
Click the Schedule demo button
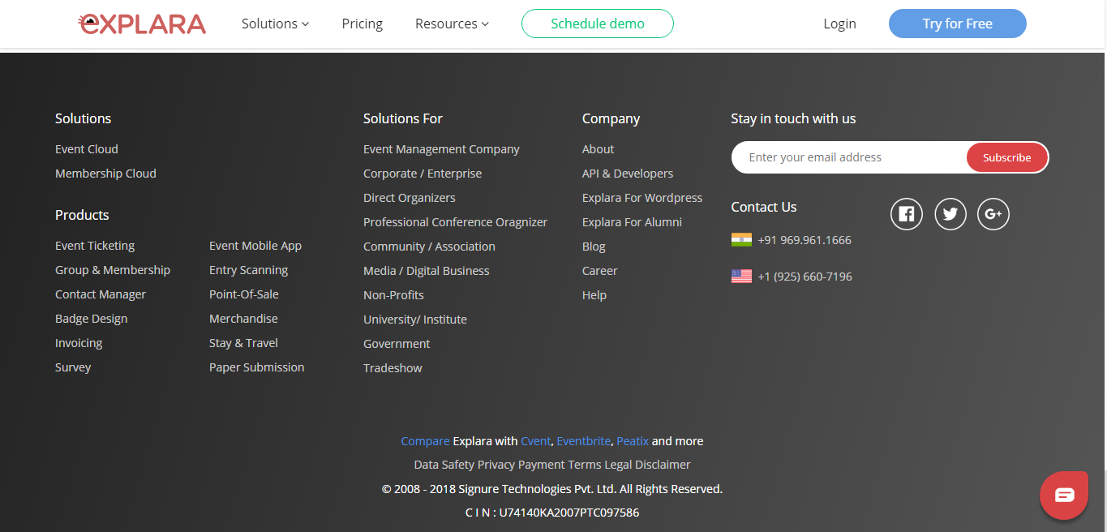tap(598, 24)
